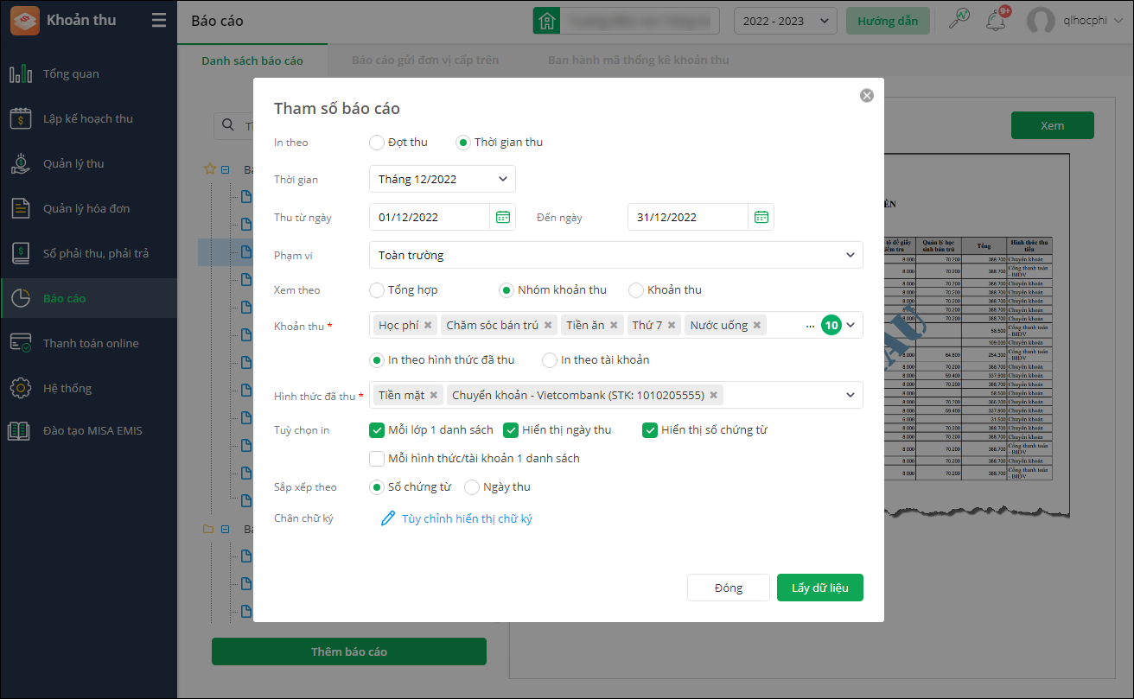Switch to Báo cáo gửi đơn vị cấp trên tab
Screen dimensions: 1134x699
point(425,60)
